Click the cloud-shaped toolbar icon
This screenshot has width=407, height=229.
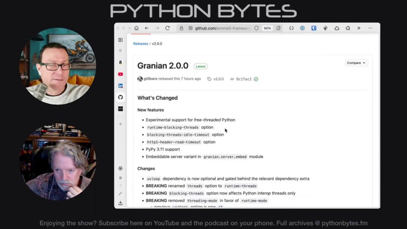(337, 28)
